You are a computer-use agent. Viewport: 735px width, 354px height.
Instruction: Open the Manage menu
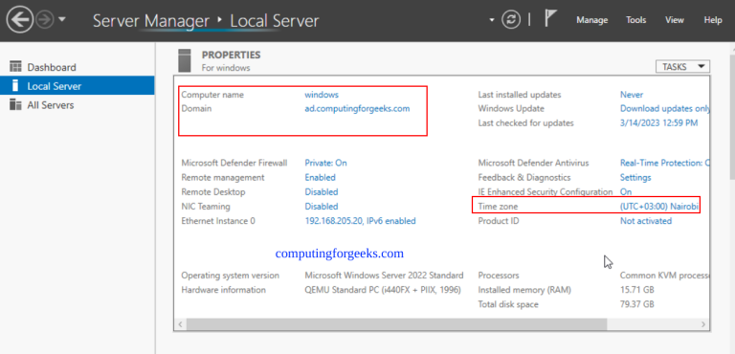tap(592, 20)
